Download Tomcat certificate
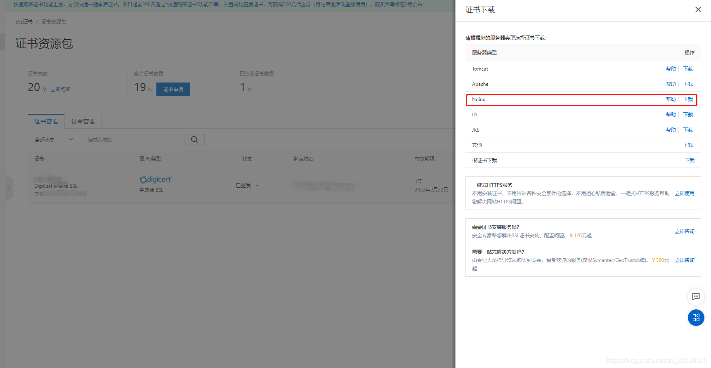The width and height of the screenshot is (711, 368). (688, 69)
